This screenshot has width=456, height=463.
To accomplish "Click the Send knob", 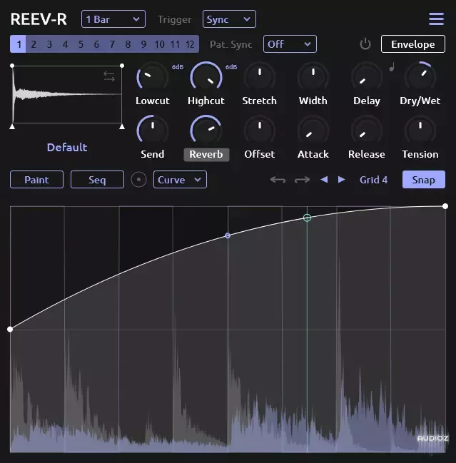I will tap(153, 131).
